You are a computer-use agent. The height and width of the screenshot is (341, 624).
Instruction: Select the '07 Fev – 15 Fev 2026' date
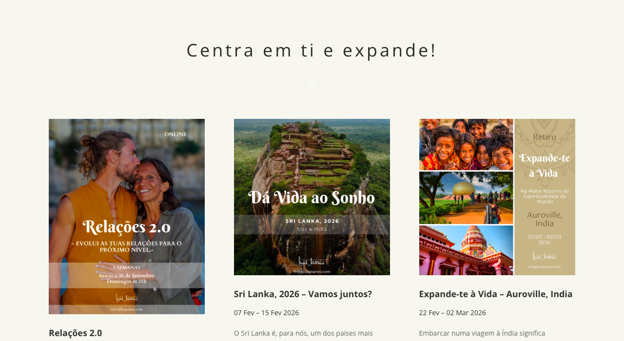266,313
